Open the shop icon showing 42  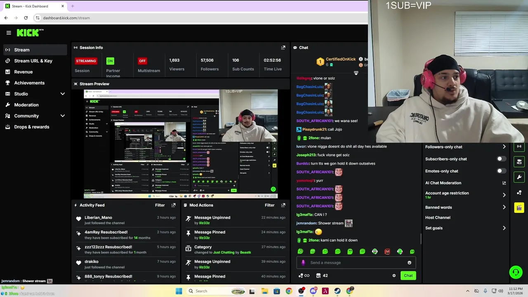click(322, 276)
